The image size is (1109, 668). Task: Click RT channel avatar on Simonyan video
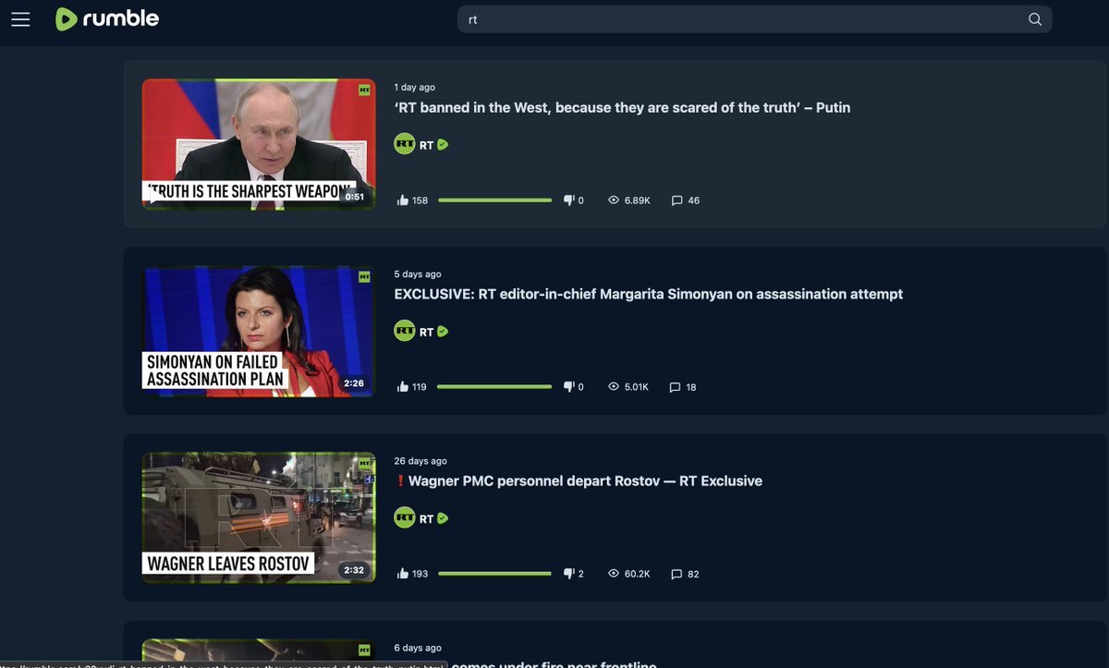(x=405, y=331)
